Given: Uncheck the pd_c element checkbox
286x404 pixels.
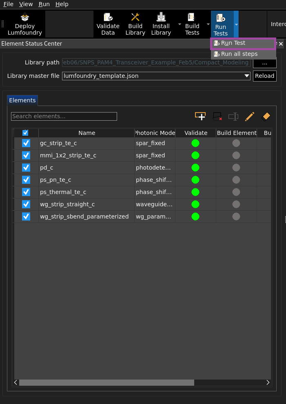Looking at the screenshot, I should pos(26,168).
